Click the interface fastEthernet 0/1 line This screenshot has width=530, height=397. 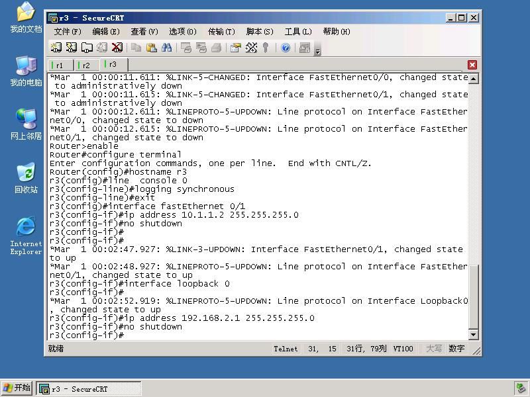(147, 206)
